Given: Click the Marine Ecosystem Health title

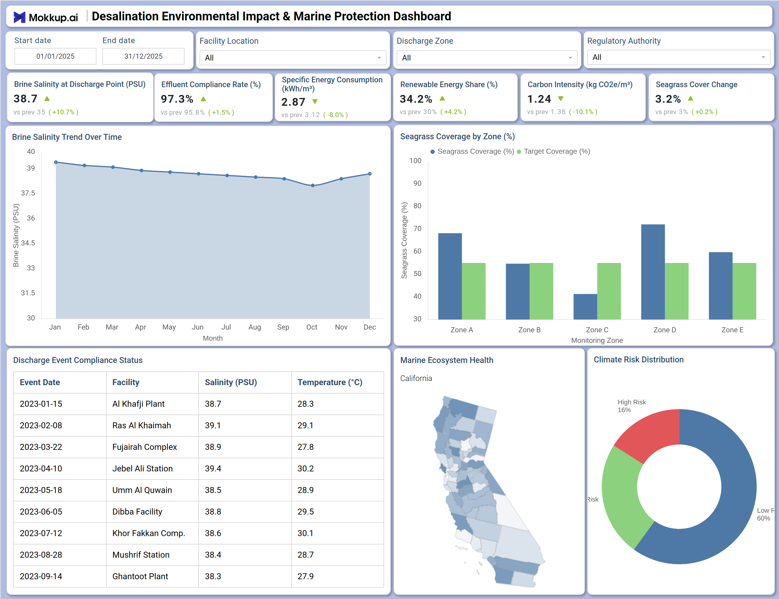Looking at the screenshot, I should [446, 360].
